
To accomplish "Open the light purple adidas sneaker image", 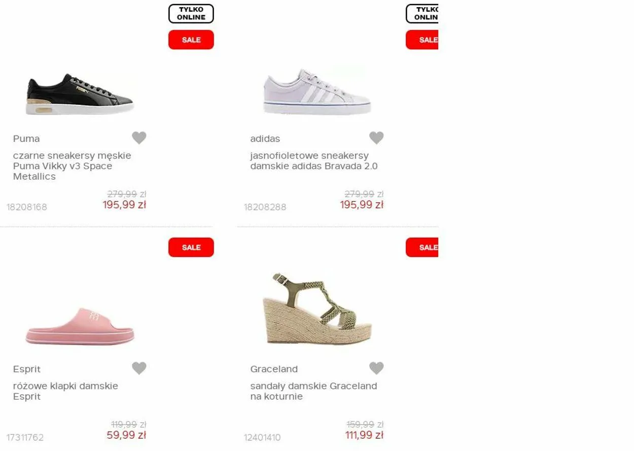I will 317,92.
